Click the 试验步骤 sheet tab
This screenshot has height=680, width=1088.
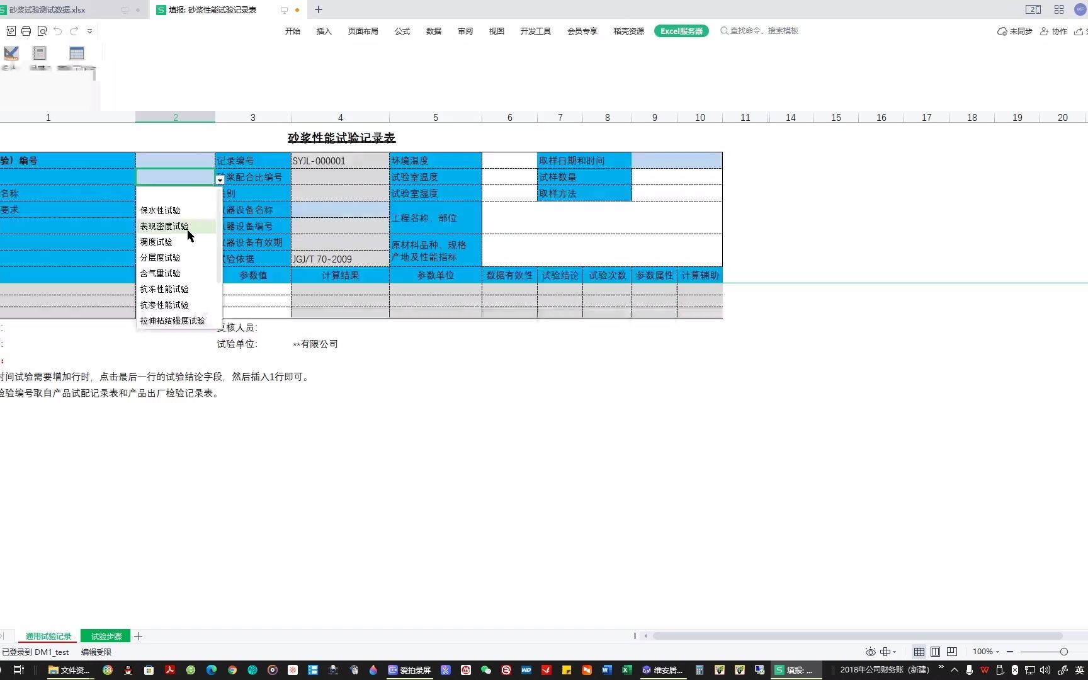[x=105, y=636]
